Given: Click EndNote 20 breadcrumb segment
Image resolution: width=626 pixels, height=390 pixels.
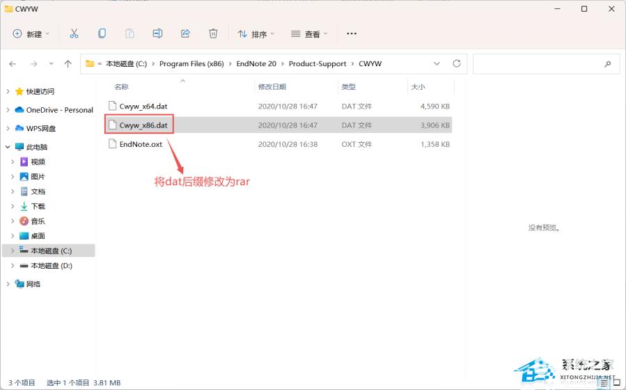Looking at the screenshot, I should click(256, 64).
